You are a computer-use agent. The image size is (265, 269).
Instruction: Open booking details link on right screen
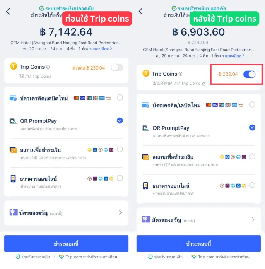(x=233, y=56)
